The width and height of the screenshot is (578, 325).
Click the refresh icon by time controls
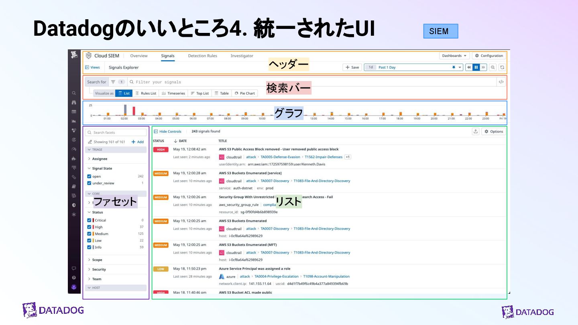502,67
